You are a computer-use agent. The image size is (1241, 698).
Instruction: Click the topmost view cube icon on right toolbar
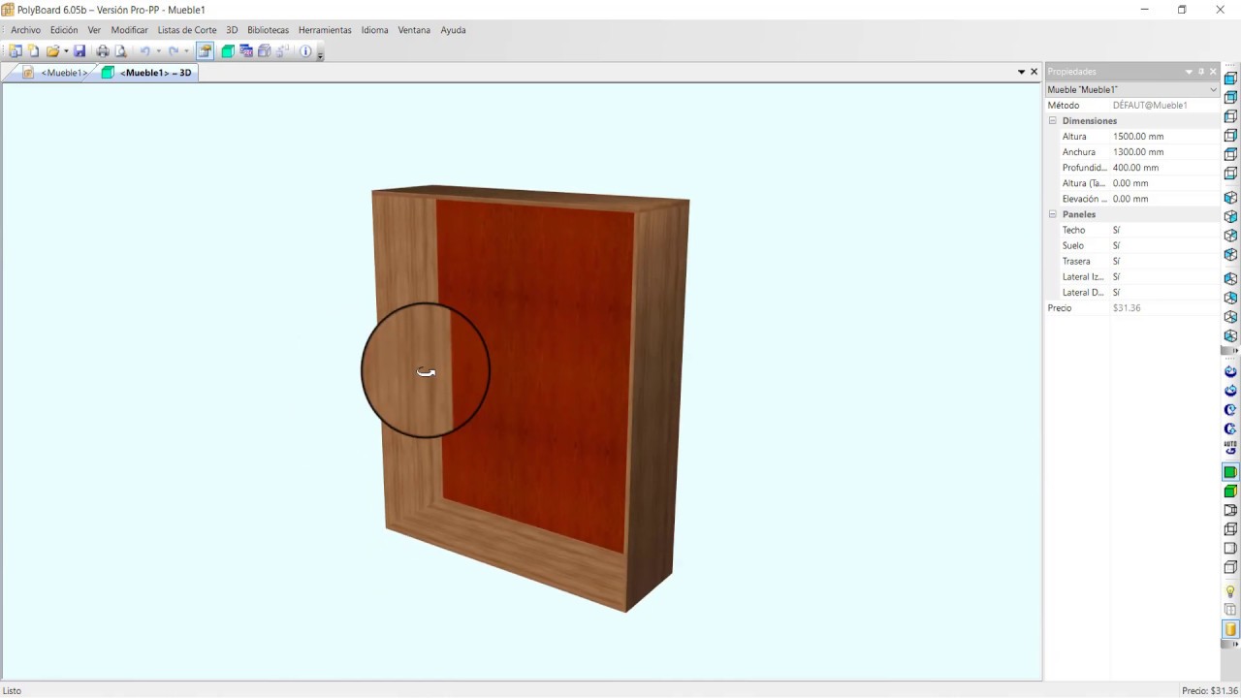pyautogui.click(x=1230, y=79)
